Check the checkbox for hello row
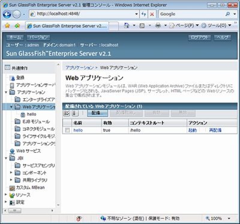 pos(67,130)
